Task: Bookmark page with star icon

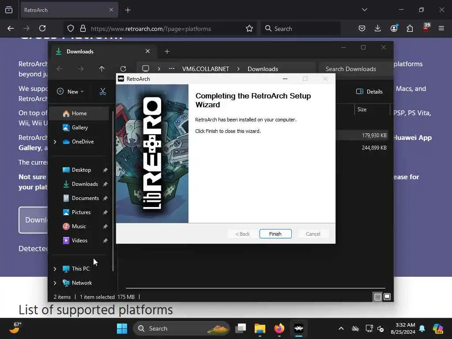Action: click(249, 28)
